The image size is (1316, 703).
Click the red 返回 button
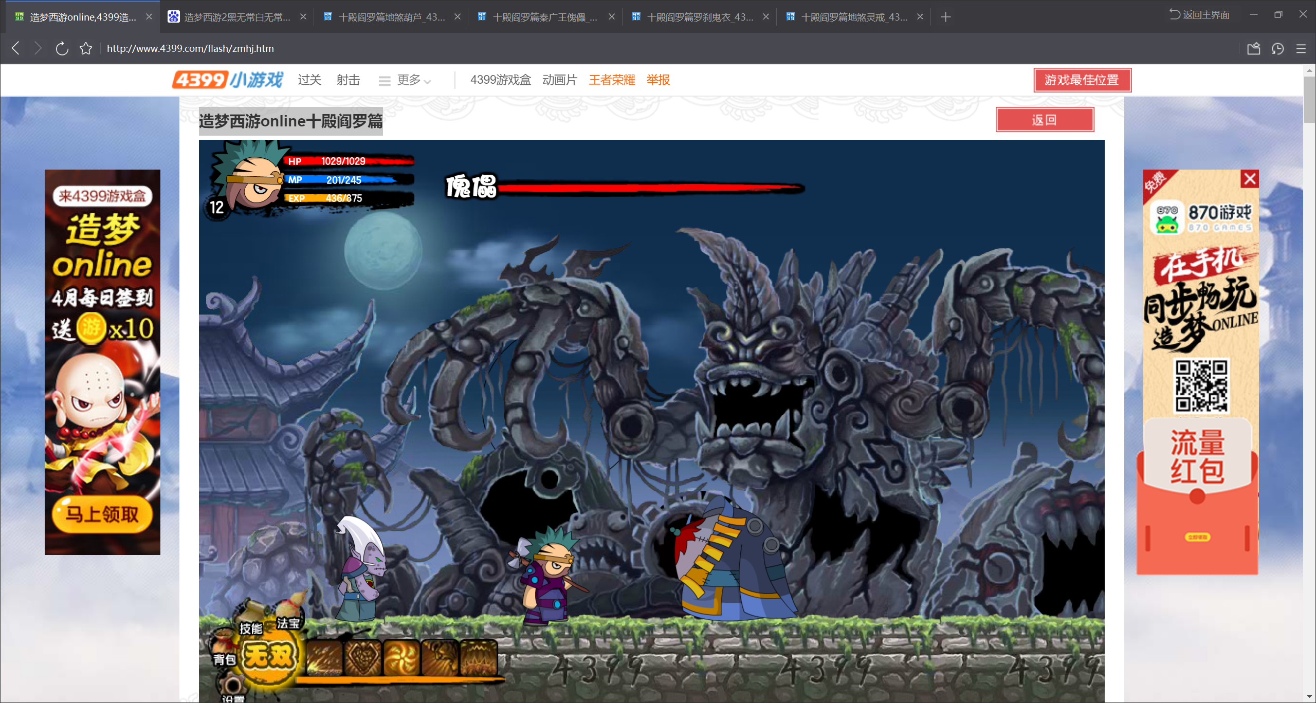pyautogui.click(x=1045, y=120)
